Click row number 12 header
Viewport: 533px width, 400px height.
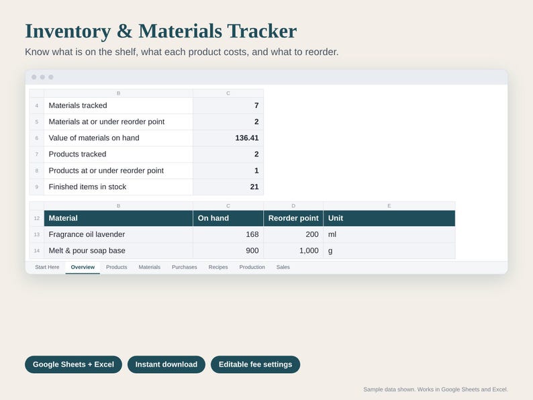click(x=37, y=218)
